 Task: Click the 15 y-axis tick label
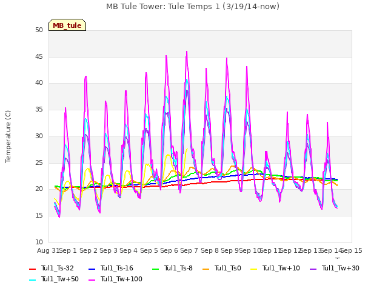(x=39, y=216)
